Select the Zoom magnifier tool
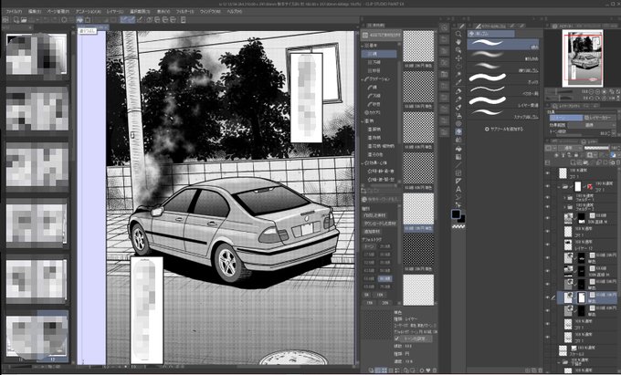The height and width of the screenshot is (375, 621). pos(458,34)
